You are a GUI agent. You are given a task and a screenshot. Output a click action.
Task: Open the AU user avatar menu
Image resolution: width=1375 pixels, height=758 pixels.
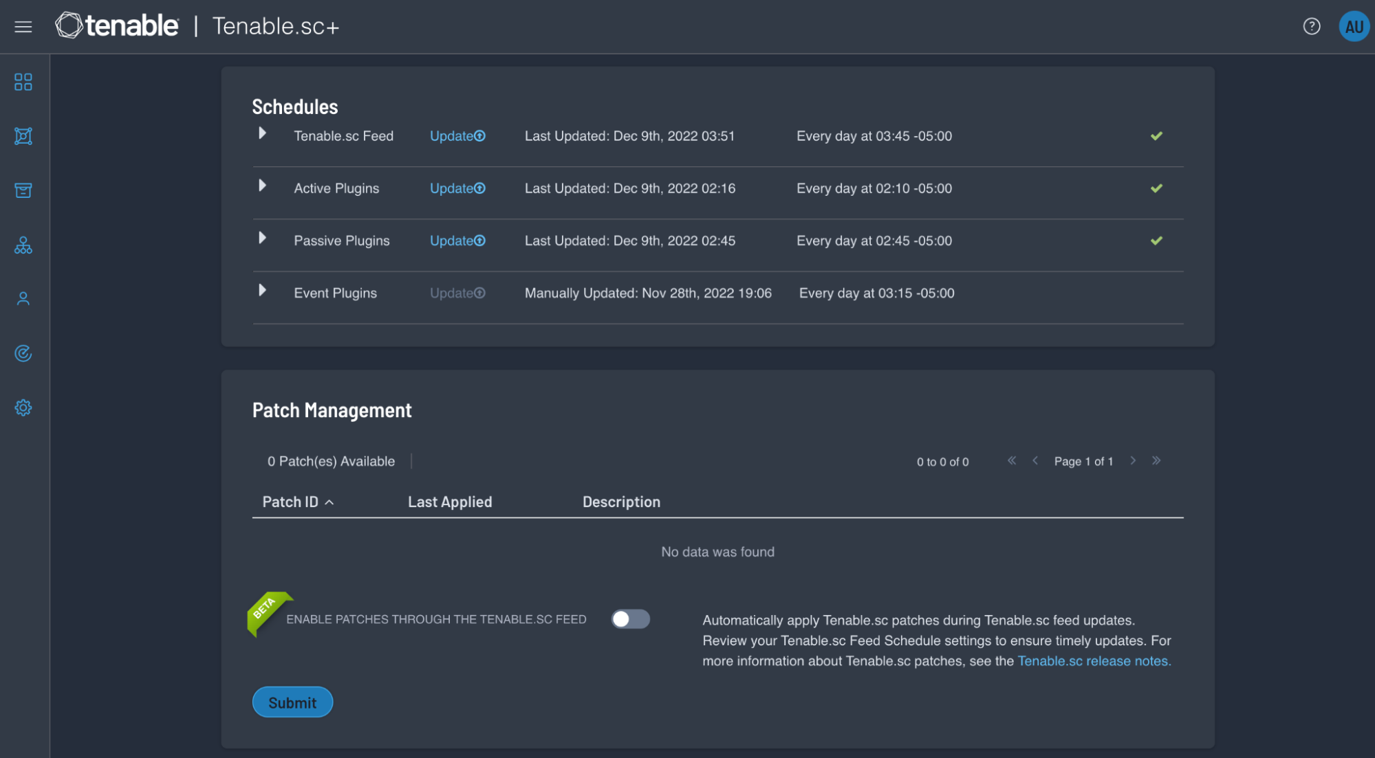[x=1354, y=27]
